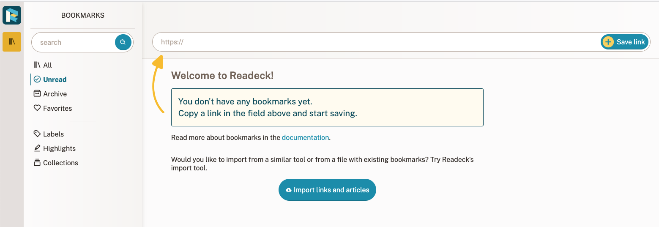Open the documentation link
The height and width of the screenshot is (227, 659).
(305, 137)
